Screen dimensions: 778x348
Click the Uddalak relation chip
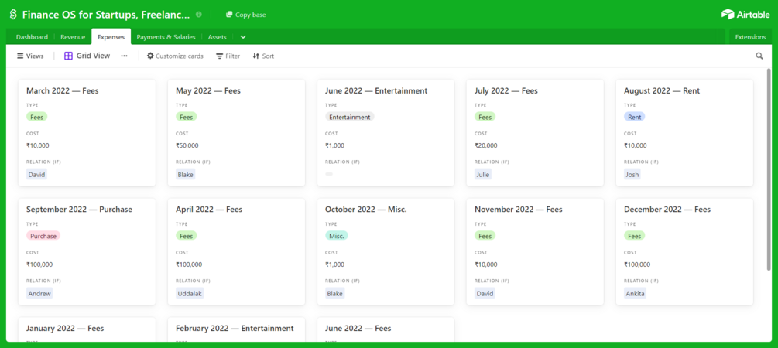pos(190,293)
